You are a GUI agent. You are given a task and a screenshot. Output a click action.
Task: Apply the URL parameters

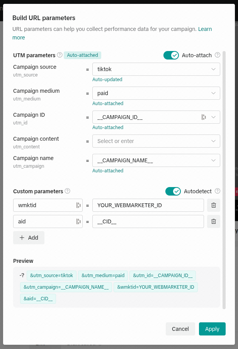pos(212,329)
